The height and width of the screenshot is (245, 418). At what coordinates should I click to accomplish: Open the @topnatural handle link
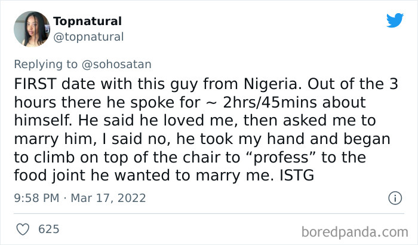click(x=89, y=37)
